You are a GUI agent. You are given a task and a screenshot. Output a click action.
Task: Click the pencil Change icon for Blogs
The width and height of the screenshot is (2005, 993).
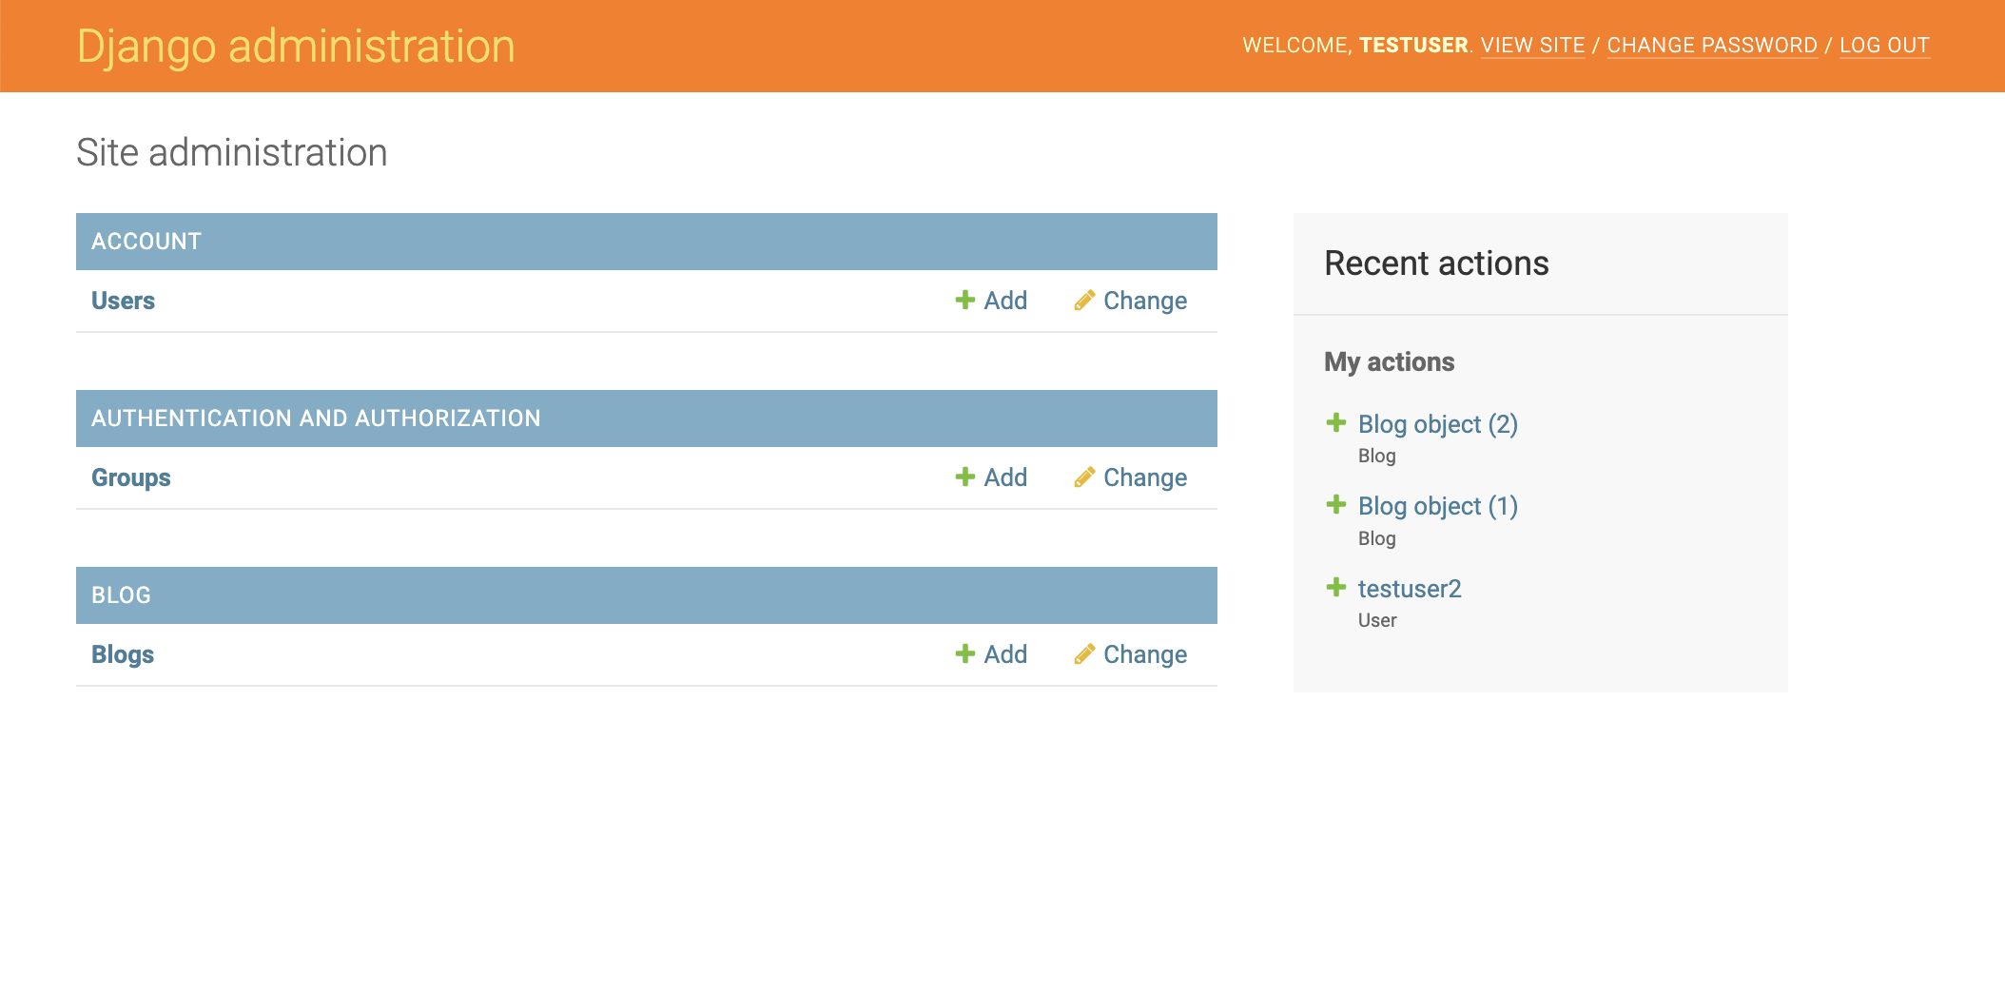pyautogui.click(x=1084, y=654)
